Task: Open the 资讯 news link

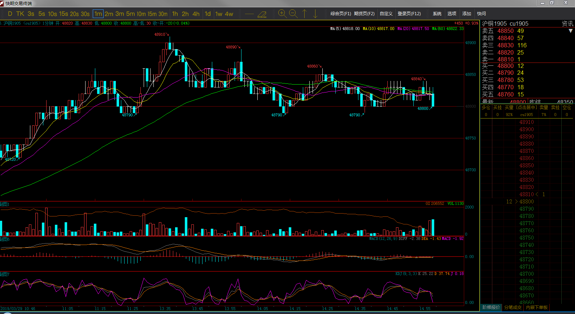Action: click(x=567, y=23)
